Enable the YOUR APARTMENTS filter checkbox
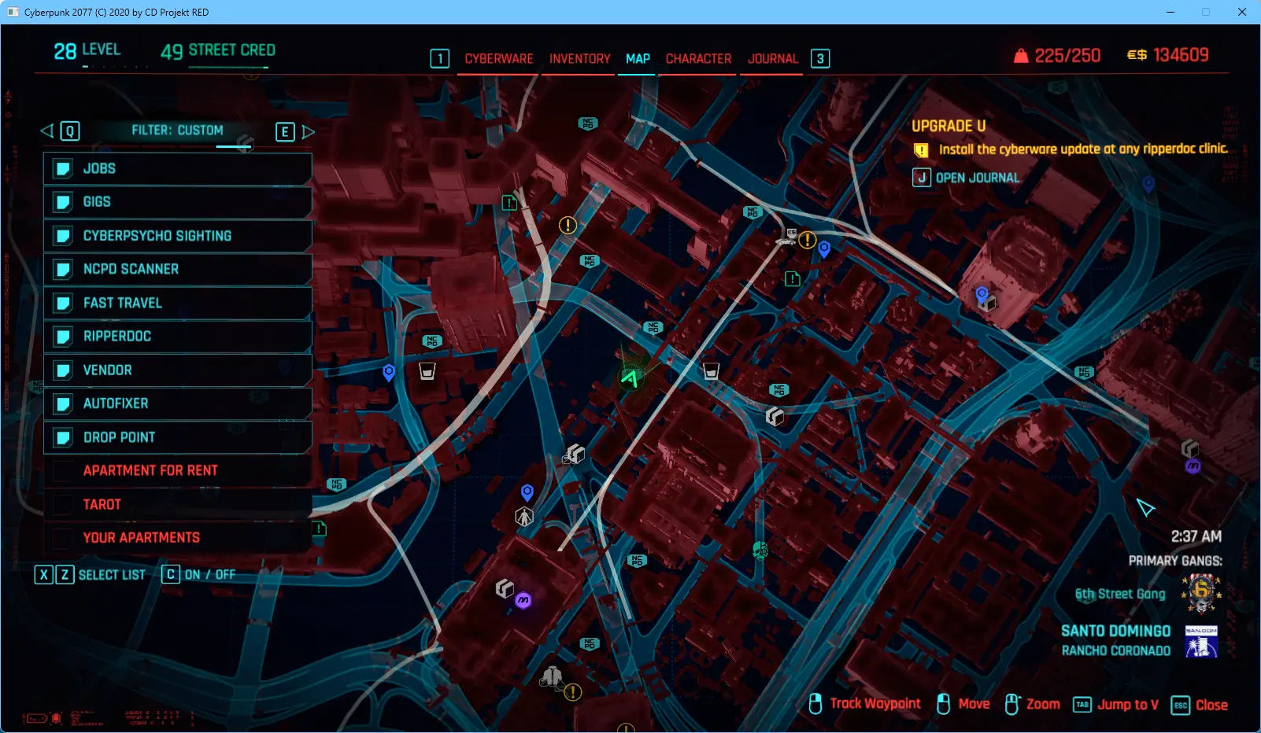 [64, 538]
